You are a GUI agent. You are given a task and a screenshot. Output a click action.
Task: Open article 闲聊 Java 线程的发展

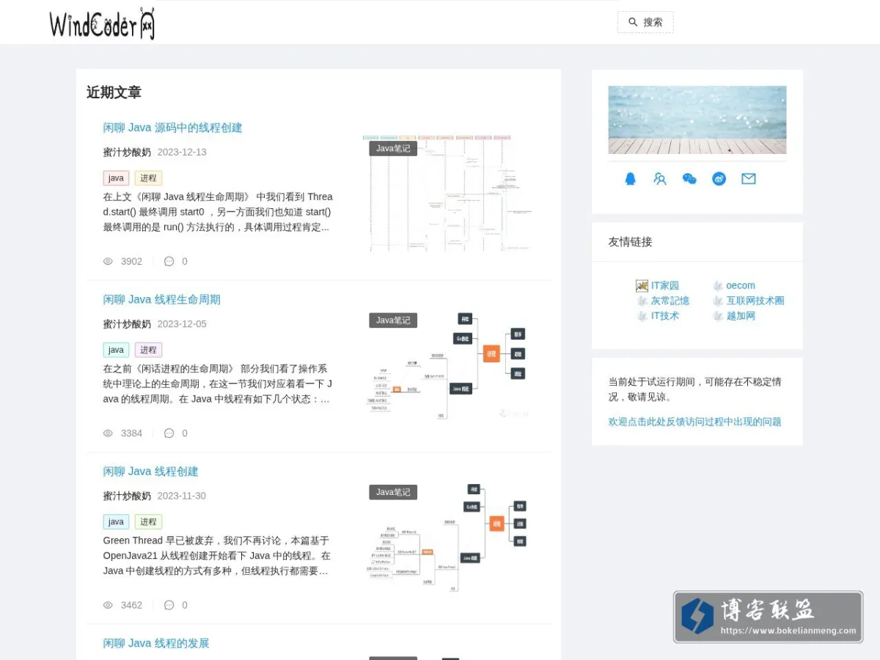point(155,643)
